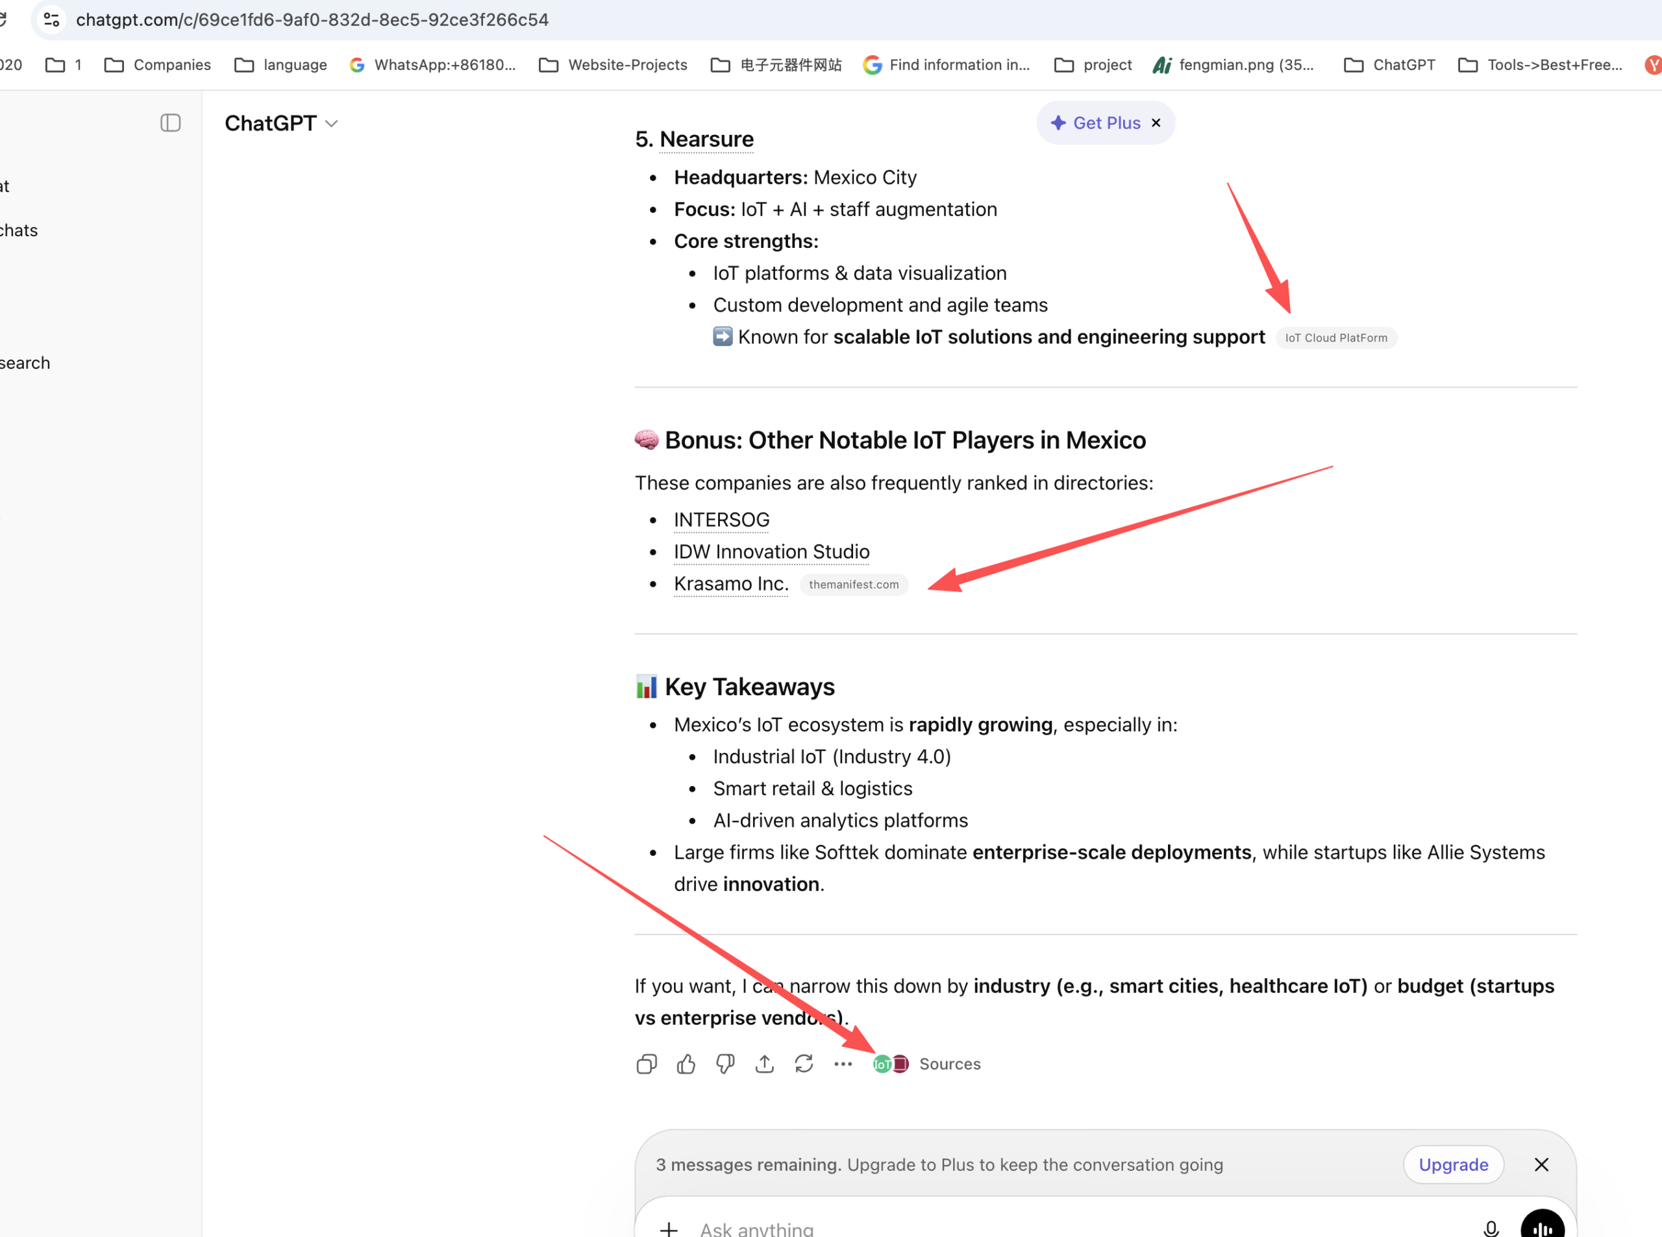Click the thumbs down icon
Screen dimensions: 1662x1237
click(725, 1064)
